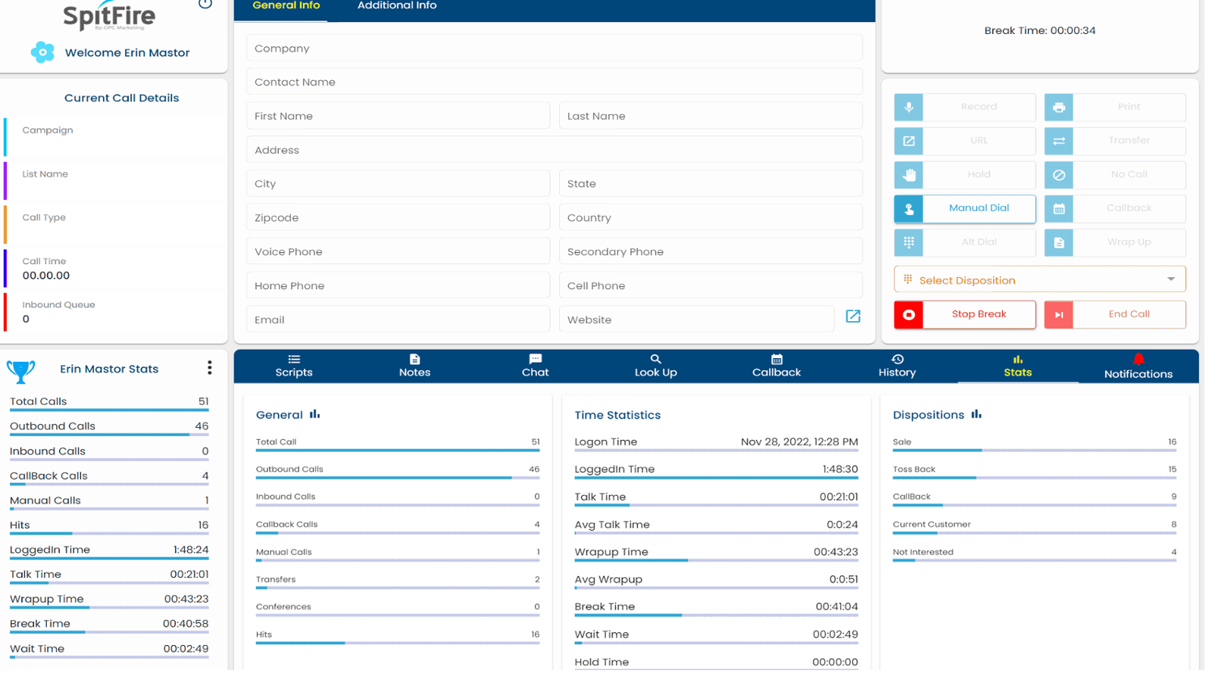Click the chart icon next to Dispositions heading
This screenshot has height=692, width=1212.
[976, 414]
